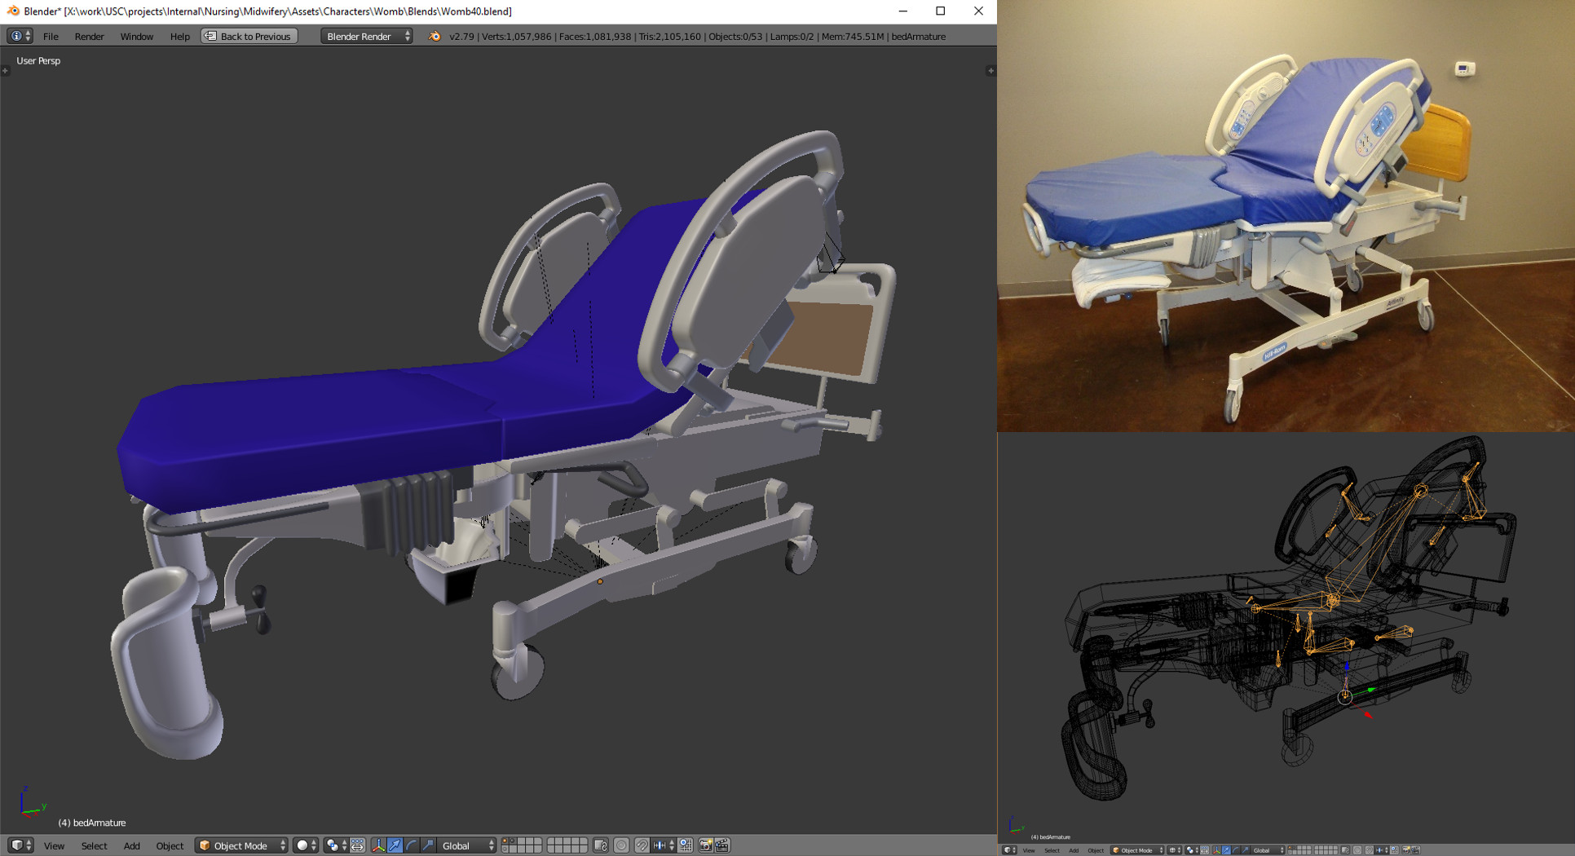This screenshot has width=1575, height=856.
Task: Open the pivot point selector
Action: click(333, 845)
